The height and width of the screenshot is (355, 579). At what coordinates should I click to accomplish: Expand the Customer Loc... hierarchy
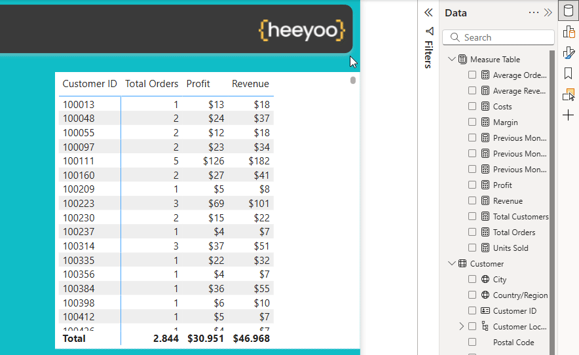(461, 326)
